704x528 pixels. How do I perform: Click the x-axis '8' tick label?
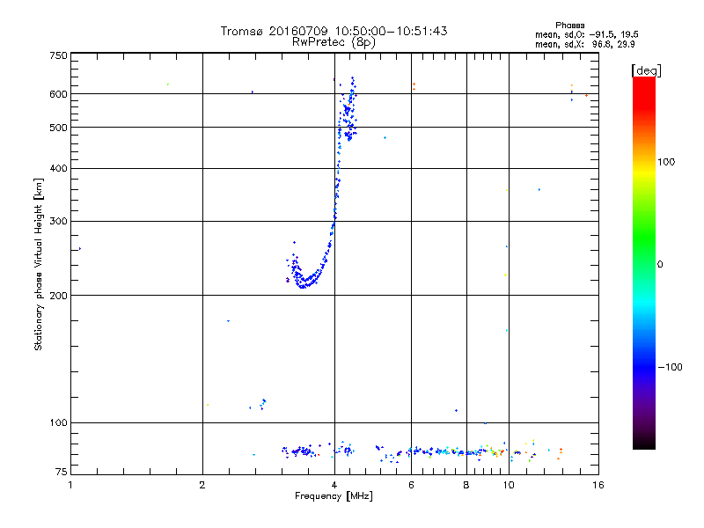[x=466, y=485]
